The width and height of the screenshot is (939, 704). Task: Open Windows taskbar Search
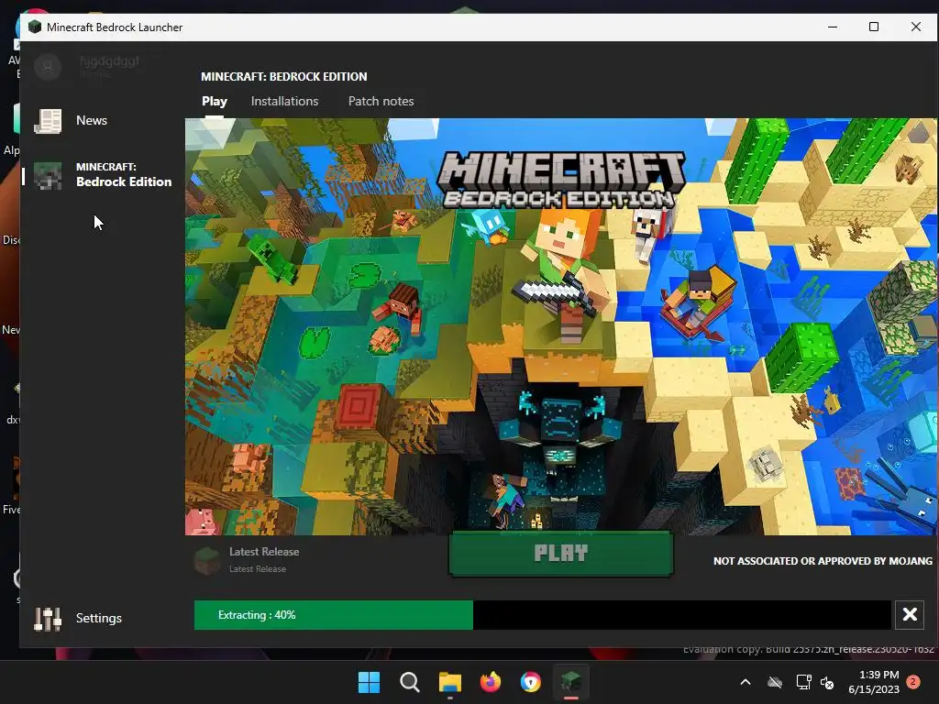410,682
